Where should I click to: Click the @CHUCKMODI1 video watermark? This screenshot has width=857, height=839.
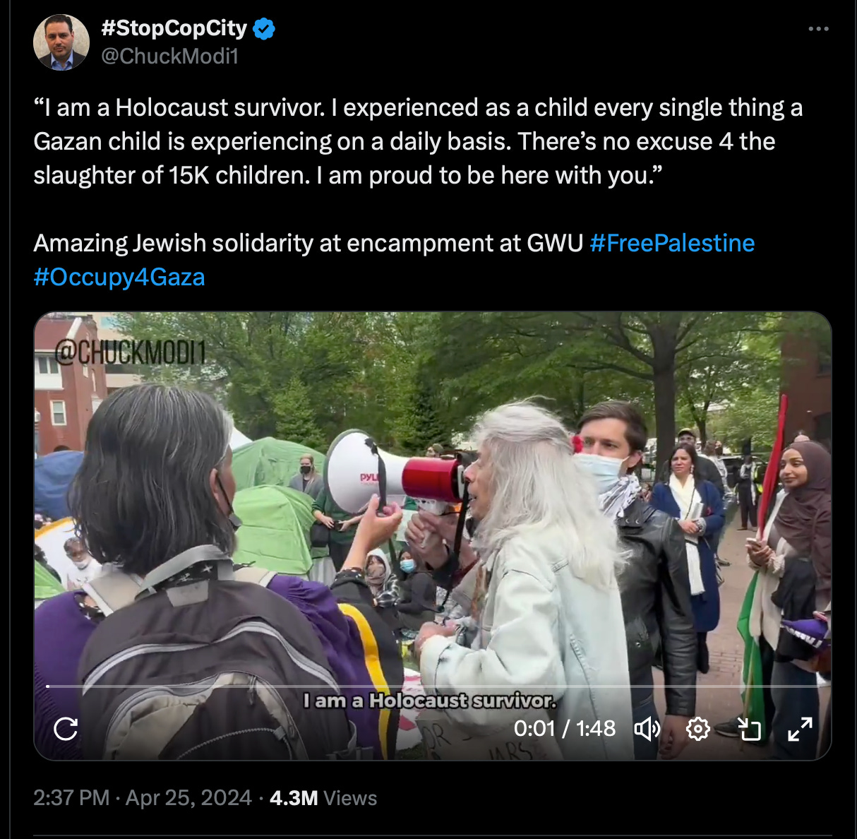click(x=130, y=350)
